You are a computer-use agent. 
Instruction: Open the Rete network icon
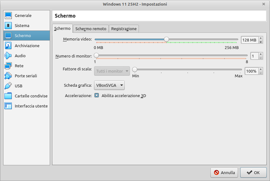(x=8, y=66)
